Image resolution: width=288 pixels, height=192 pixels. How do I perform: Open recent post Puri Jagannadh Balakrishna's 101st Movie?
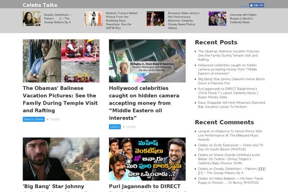coord(228,93)
